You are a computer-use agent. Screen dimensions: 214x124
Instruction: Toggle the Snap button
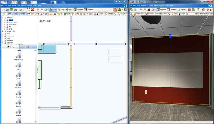(x=16, y=14)
